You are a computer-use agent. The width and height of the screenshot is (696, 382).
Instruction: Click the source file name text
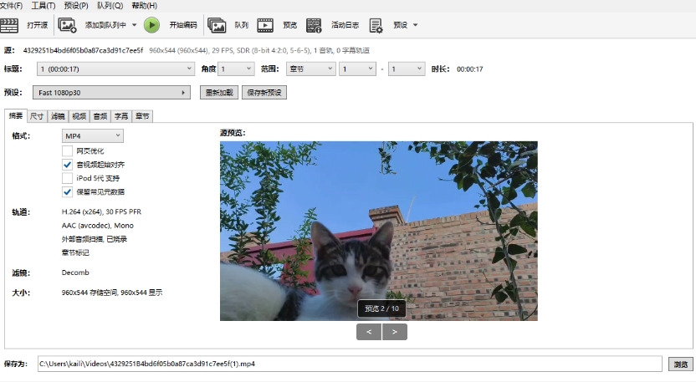tap(83, 51)
